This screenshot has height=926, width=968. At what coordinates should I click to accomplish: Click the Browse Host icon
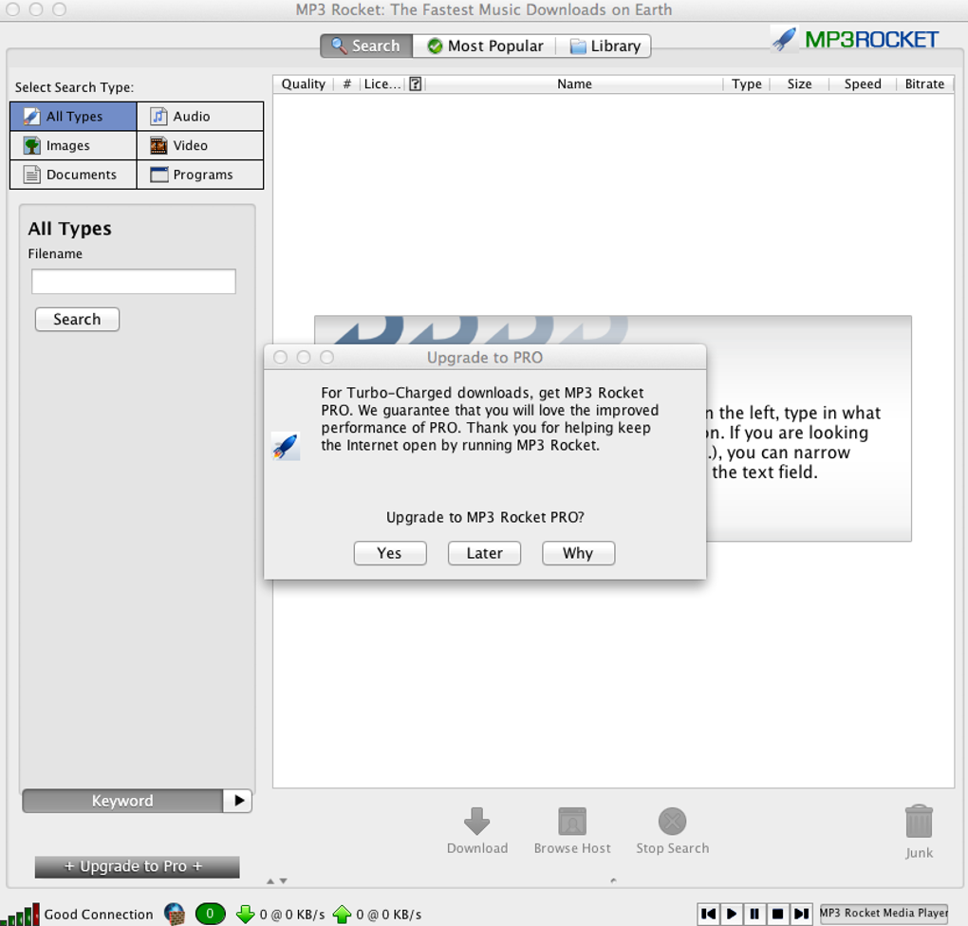point(572,821)
